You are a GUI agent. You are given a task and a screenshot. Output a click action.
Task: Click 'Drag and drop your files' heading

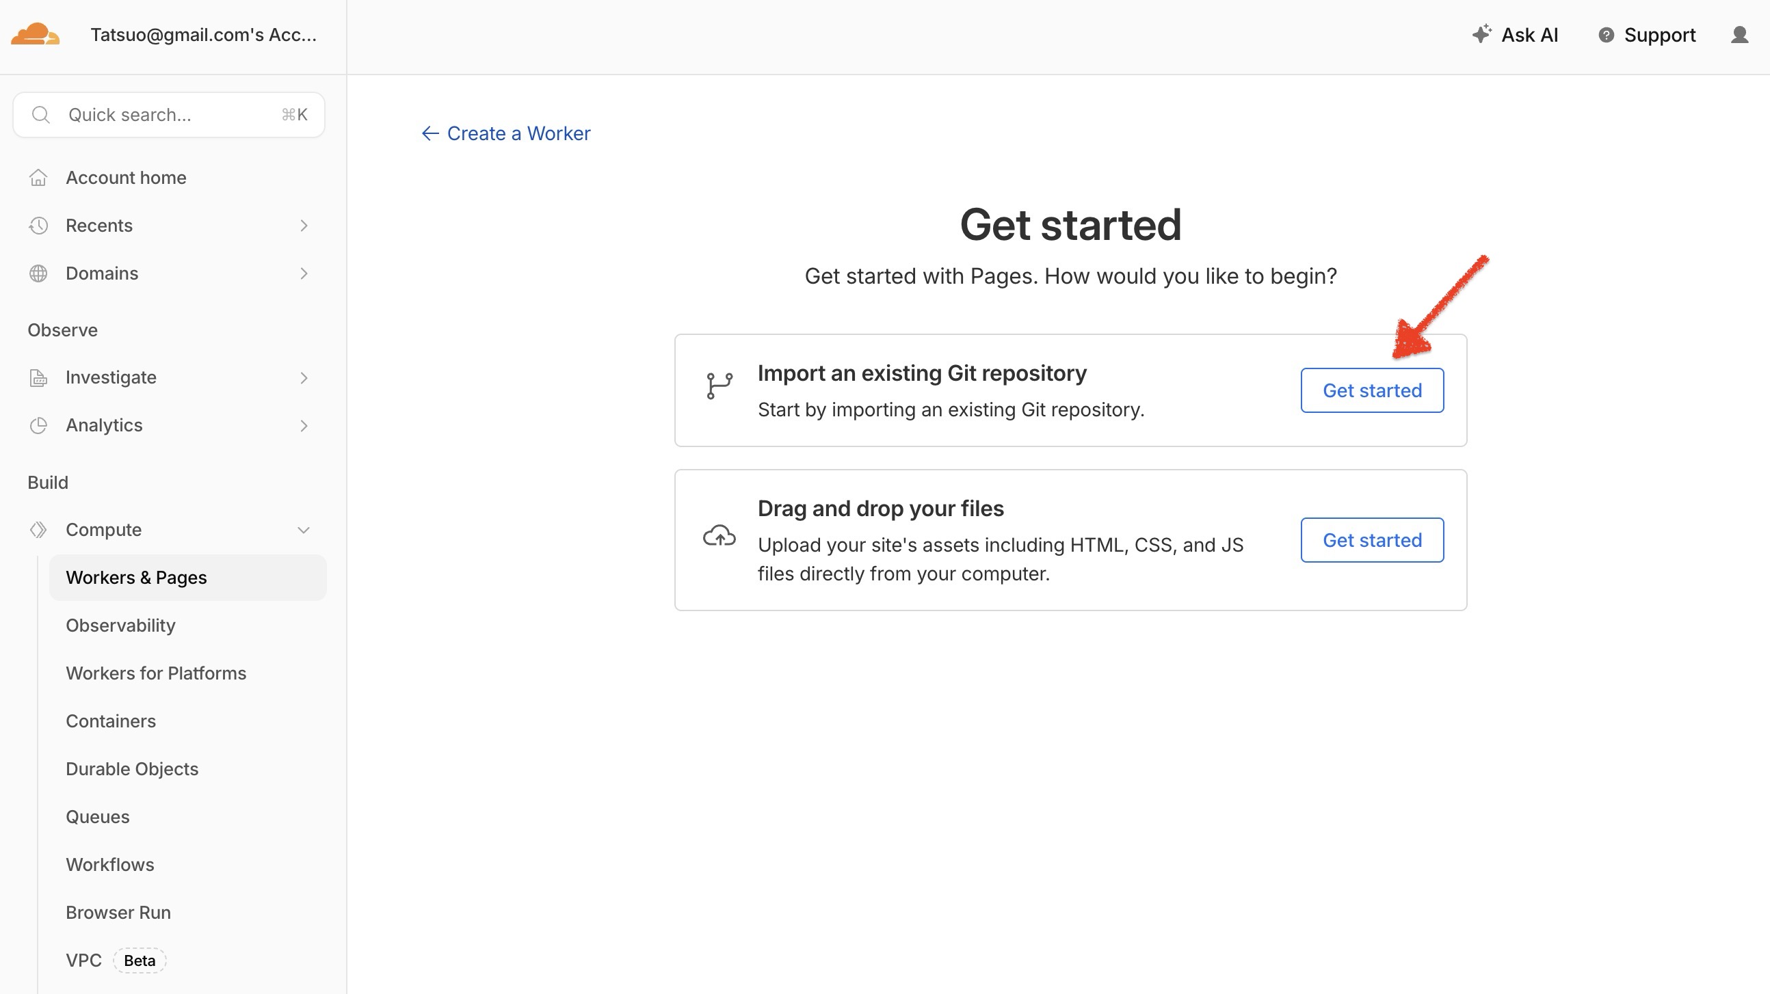[x=880, y=509]
